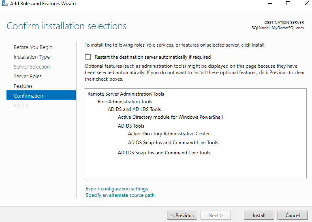This screenshot has width=312, height=222.
Task: Click AD DS and AD LDS Tools entry
Action: (x=134, y=109)
